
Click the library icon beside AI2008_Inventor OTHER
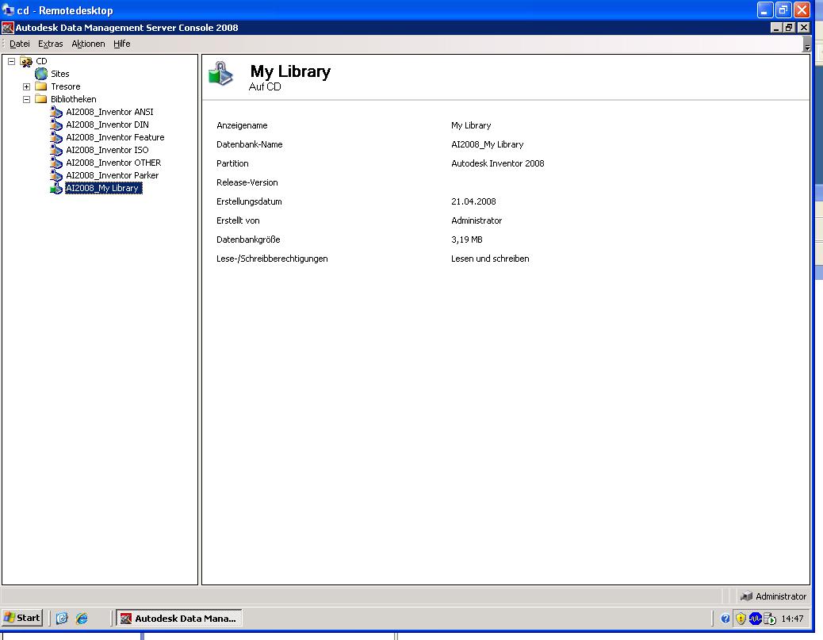tap(56, 163)
